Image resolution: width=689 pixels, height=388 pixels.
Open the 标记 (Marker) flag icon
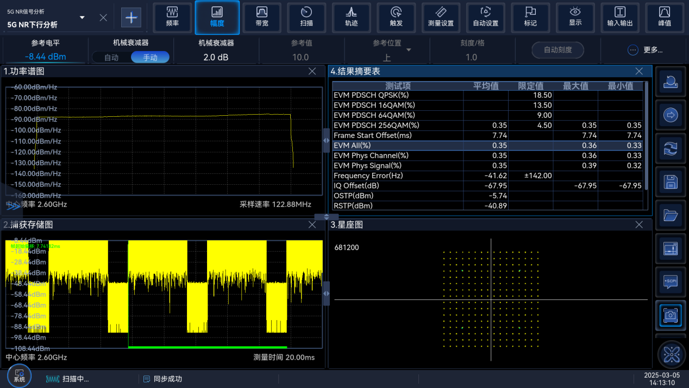(530, 17)
